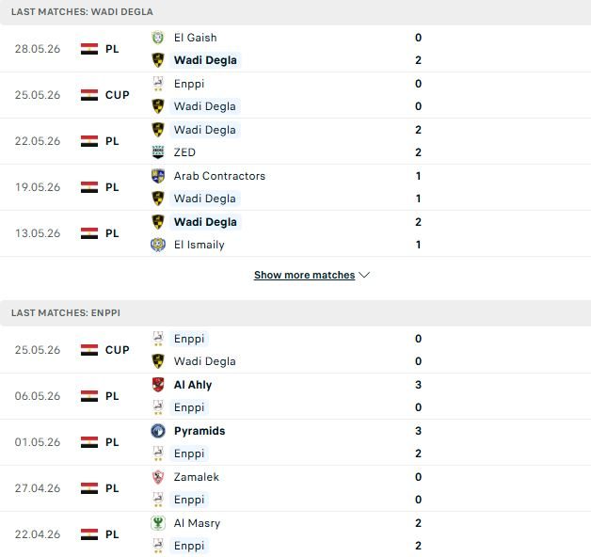Click the ZED team crest icon
The height and width of the screenshot is (557, 591).
click(158, 152)
